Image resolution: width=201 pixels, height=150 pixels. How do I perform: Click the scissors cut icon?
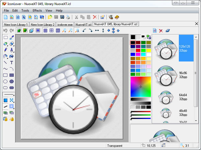coord(76,17)
